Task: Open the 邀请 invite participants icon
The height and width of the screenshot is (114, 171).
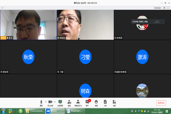Action: click(x=69, y=103)
